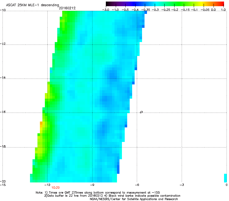Click the title "ASCAT 25KM MLE-1 descending"
The width and height of the screenshot is (229, 201).
(32, 5)
